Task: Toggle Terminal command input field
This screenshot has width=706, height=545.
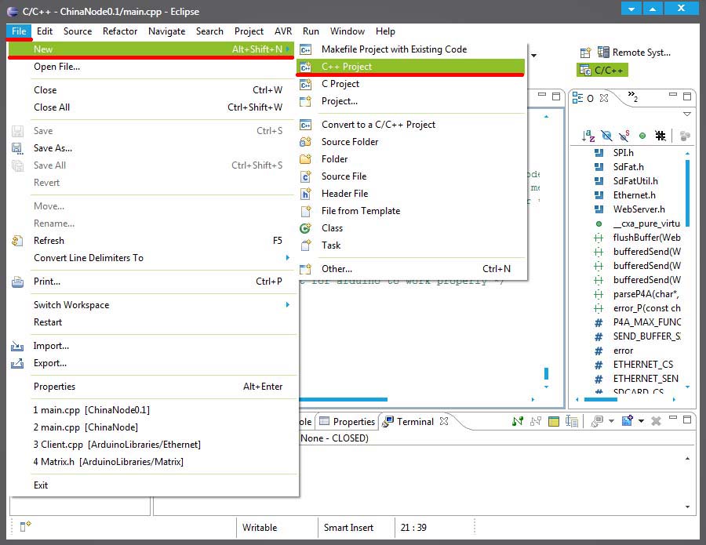Action: tap(572, 421)
